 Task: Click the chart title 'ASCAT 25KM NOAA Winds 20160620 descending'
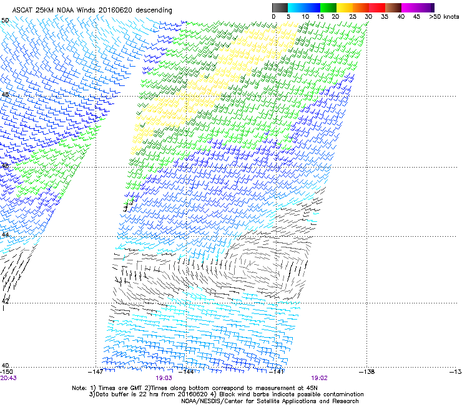(x=92, y=10)
